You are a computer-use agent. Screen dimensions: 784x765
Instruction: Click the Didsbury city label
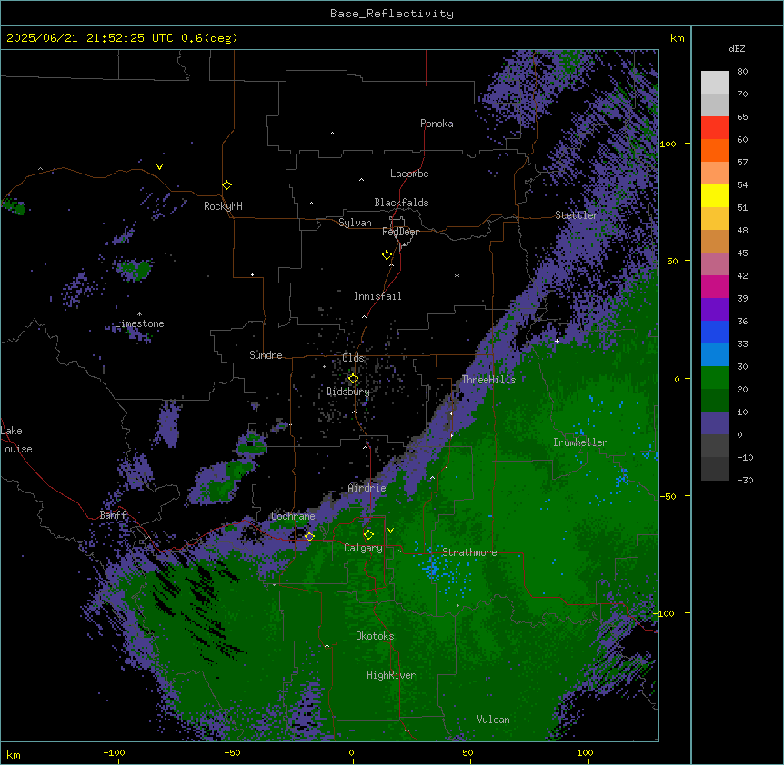[348, 392]
